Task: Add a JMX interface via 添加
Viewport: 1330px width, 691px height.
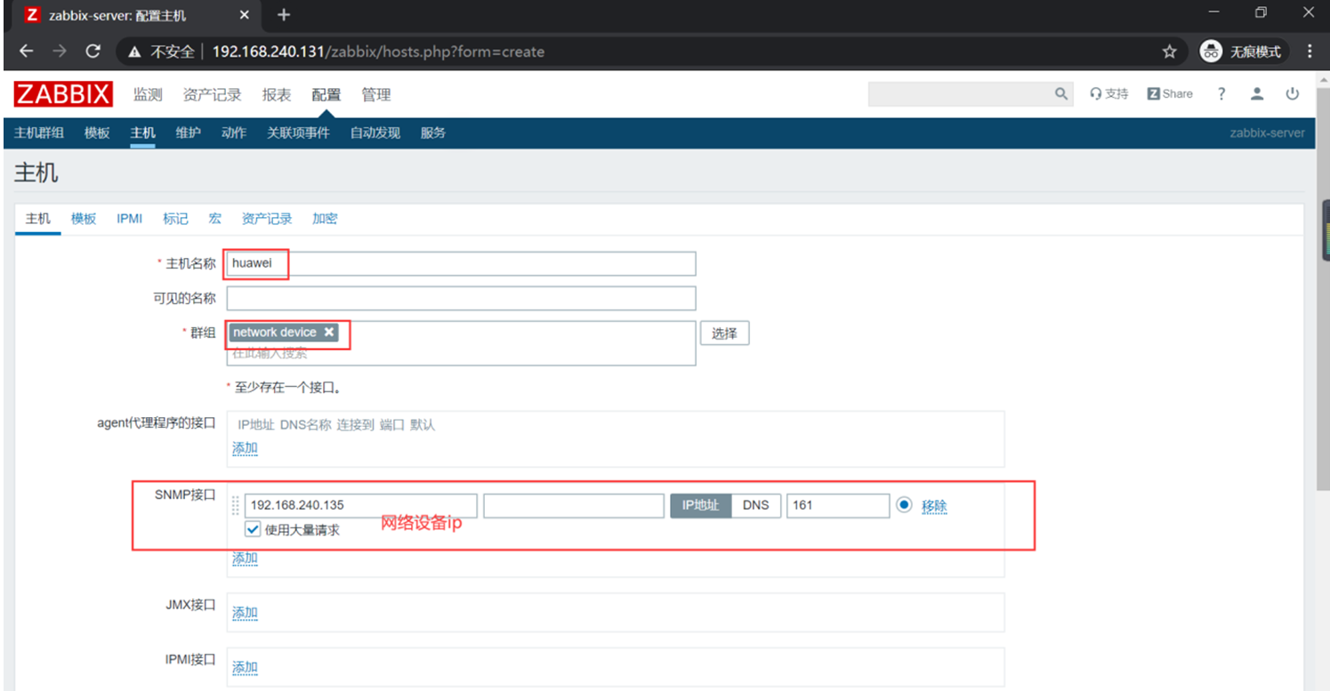Action: point(245,613)
